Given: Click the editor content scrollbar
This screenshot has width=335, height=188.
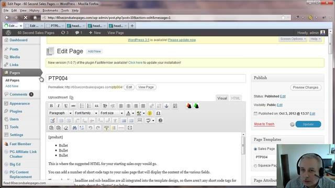Looking at the screenshot, I should (x=243, y=145).
